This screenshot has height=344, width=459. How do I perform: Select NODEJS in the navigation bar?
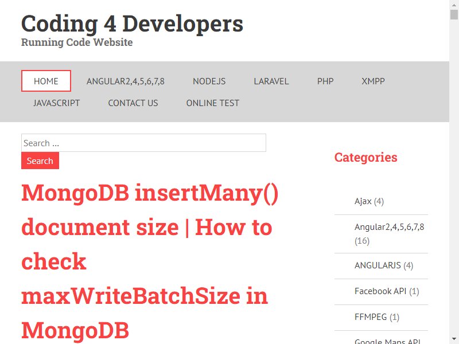[209, 81]
